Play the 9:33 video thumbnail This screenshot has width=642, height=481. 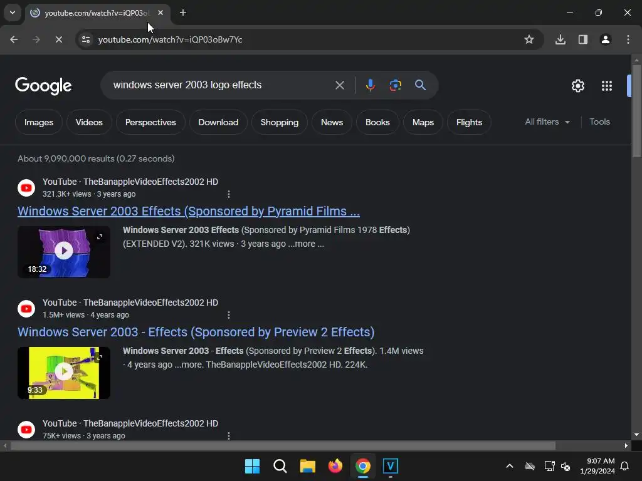64,373
